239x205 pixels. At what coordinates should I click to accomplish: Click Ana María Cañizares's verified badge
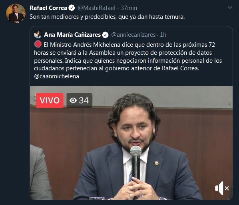[x=105, y=35]
